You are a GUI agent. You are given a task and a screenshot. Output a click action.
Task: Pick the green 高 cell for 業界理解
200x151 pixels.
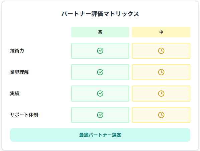pos(100,72)
